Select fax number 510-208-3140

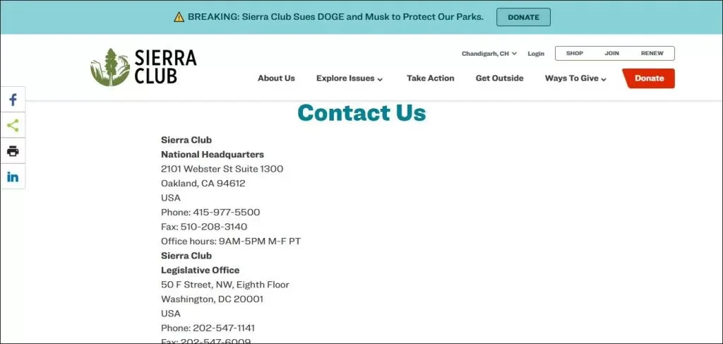(213, 227)
